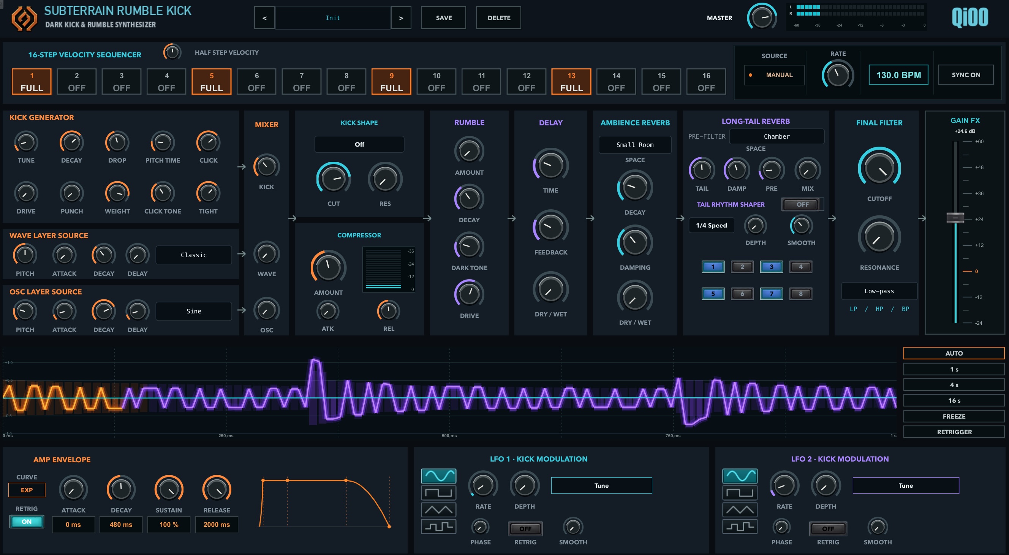Select the square waveform icon in LFO 1
Image resolution: width=1009 pixels, height=555 pixels.
tap(438, 493)
